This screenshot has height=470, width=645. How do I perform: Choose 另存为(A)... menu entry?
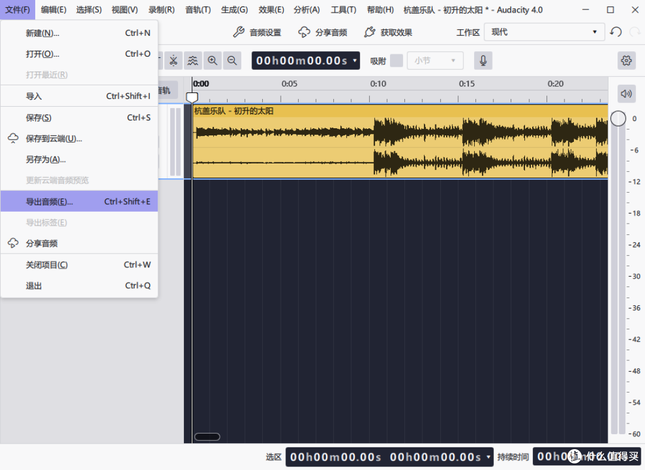79,159
